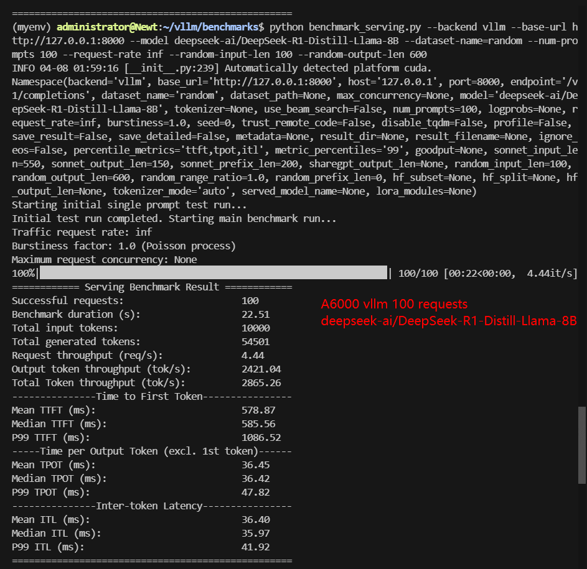587x569 pixels.
Task: Click the P99 TPOT value 47.82
Action: coord(255,493)
